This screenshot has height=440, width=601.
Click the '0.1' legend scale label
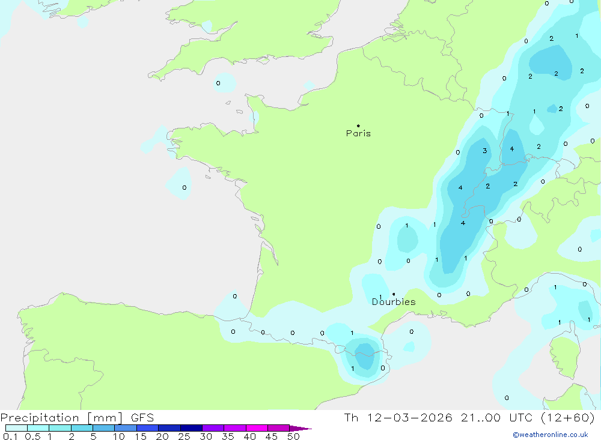click(10, 436)
